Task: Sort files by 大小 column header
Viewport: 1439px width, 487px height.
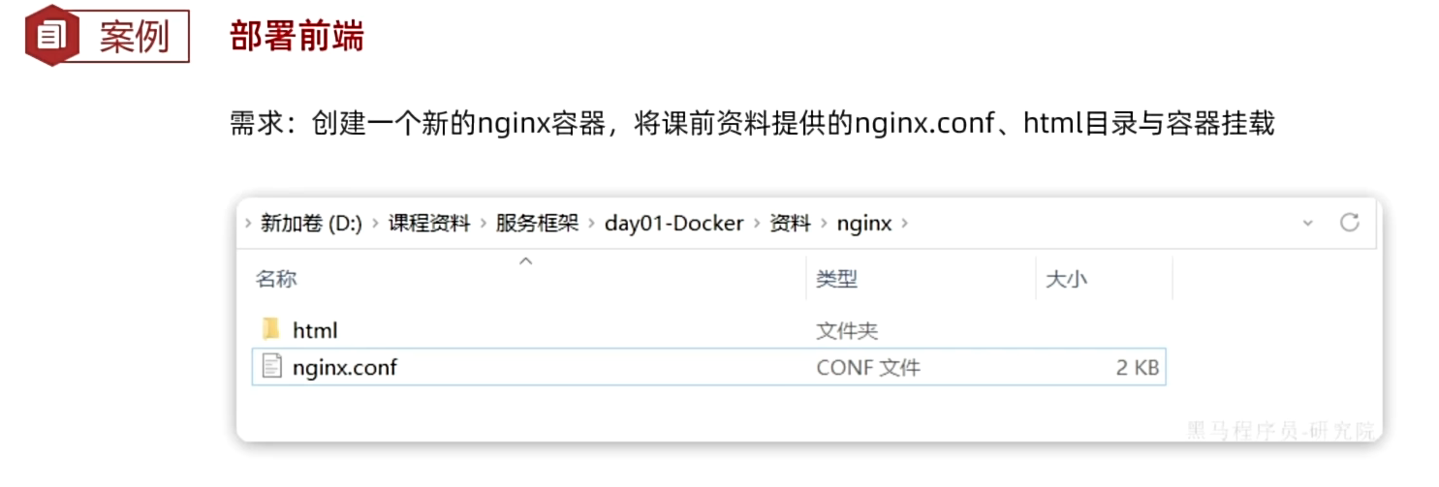Action: click(x=1066, y=279)
